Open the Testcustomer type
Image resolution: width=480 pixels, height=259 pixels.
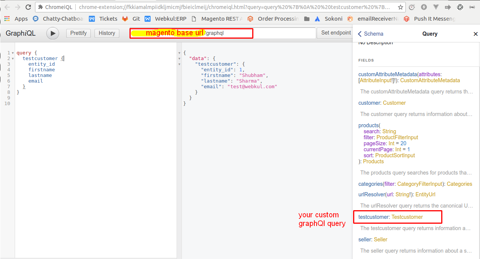(x=407, y=217)
